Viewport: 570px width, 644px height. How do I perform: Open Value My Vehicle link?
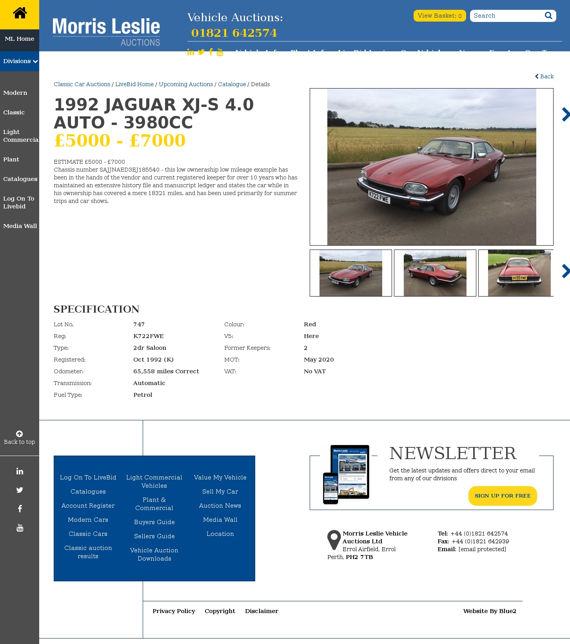click(220, 478)
